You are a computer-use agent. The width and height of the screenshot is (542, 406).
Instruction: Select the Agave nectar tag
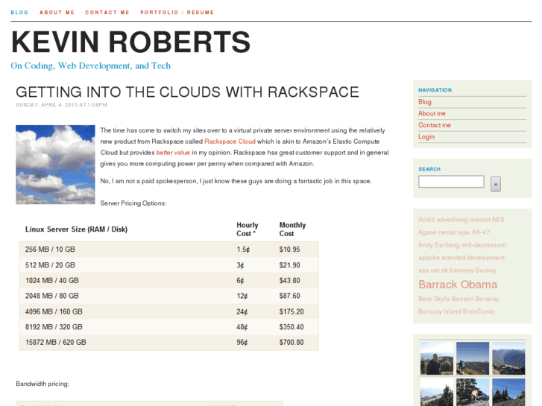coord(438,232)
